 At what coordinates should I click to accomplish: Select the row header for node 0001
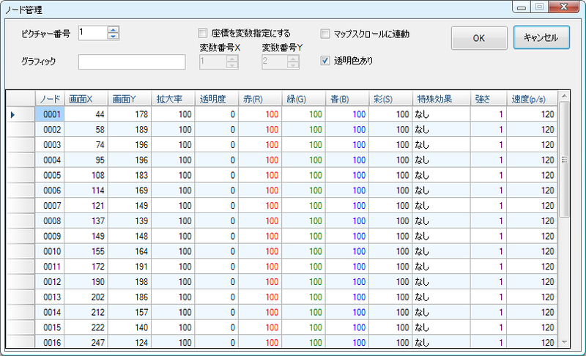pos(20,114)
